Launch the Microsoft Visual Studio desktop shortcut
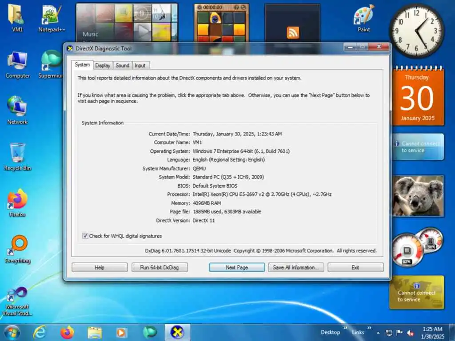Screen dimensions: 455x341 [17, 301]
